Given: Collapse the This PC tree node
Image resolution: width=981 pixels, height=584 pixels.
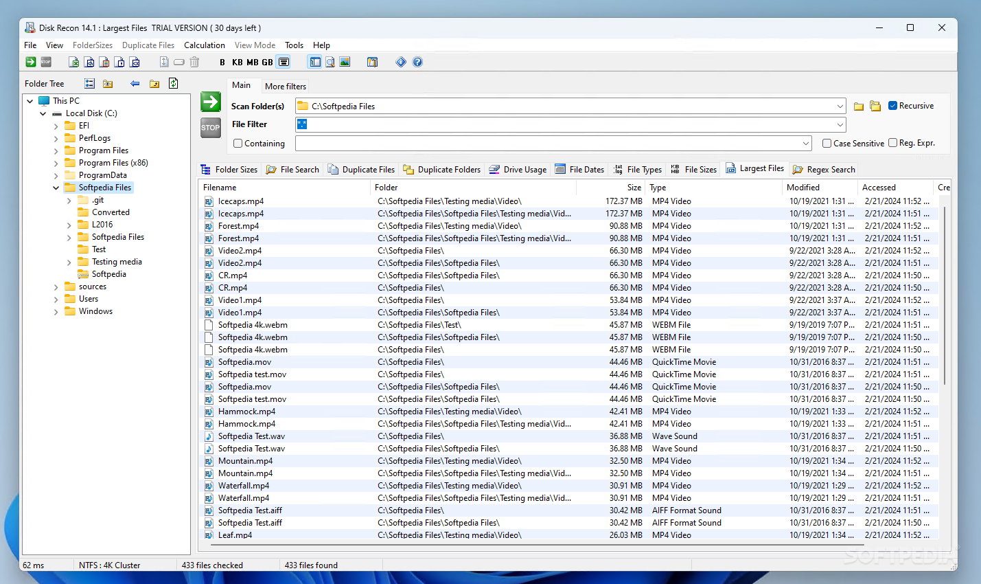Looking at the screenshot, I should tap(30, 101).
